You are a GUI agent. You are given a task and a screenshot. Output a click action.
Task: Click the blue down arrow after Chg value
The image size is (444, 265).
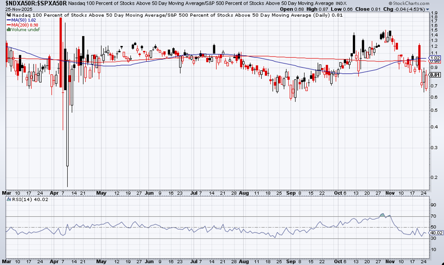427,9
